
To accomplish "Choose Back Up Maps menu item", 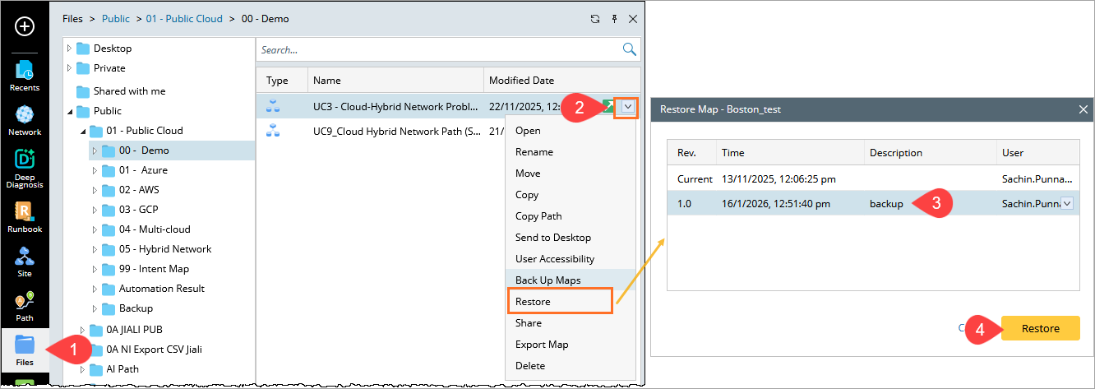I will (x=571, y=280).
